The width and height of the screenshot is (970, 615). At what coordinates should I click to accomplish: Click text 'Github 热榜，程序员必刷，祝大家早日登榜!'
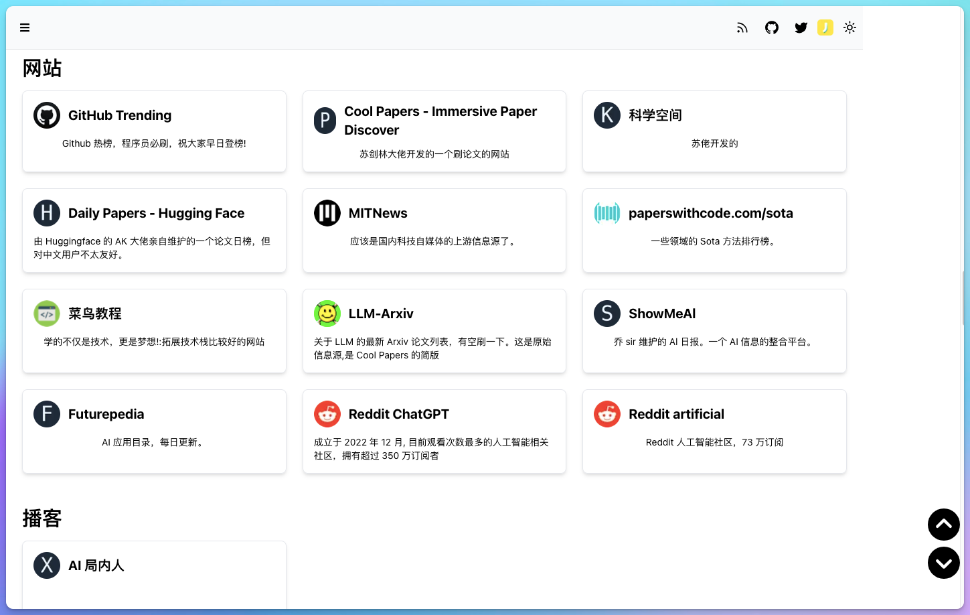[x=154, y=143]
